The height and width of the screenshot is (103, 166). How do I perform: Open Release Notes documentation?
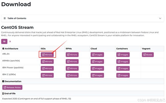12,87
